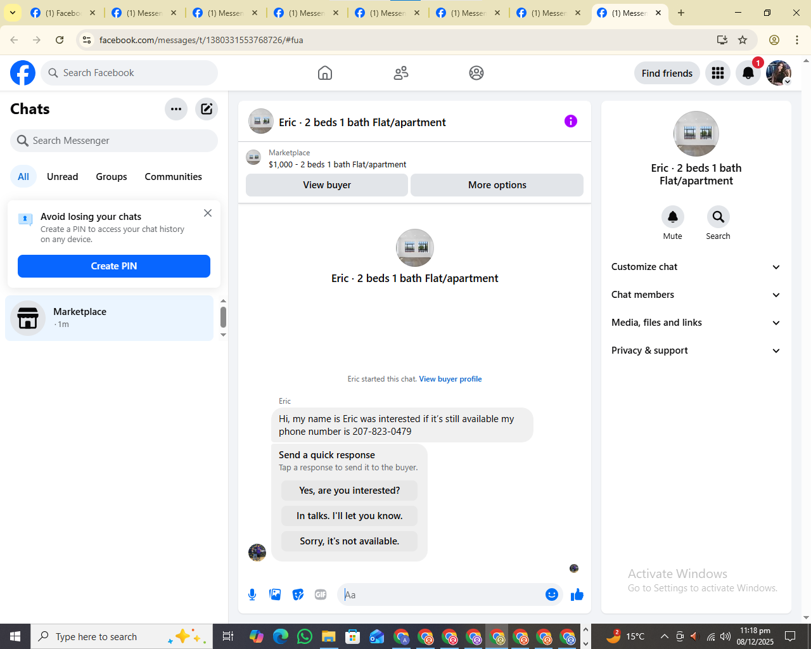Screen dimensions: 811x649
Task: Open the Friends icon in top navigation
Action: [x=401, y=73]
